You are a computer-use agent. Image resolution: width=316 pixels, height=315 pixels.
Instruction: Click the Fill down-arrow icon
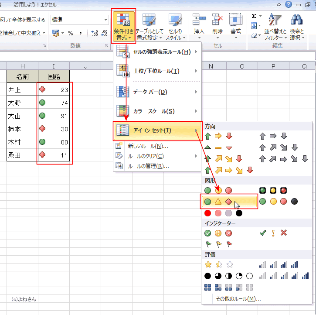pos(254,26)
